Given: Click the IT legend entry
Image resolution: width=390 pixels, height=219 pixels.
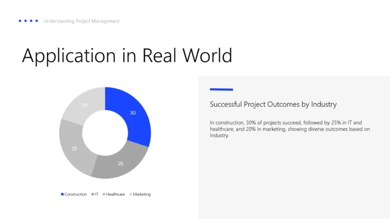Looking at the screenshot, I should point(95,194).
